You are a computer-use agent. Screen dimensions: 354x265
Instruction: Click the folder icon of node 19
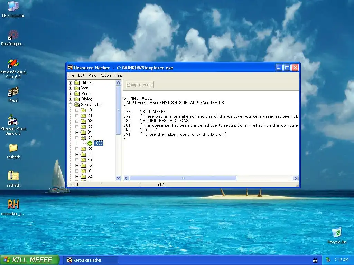pyautogui.click(x=84, y=110)
